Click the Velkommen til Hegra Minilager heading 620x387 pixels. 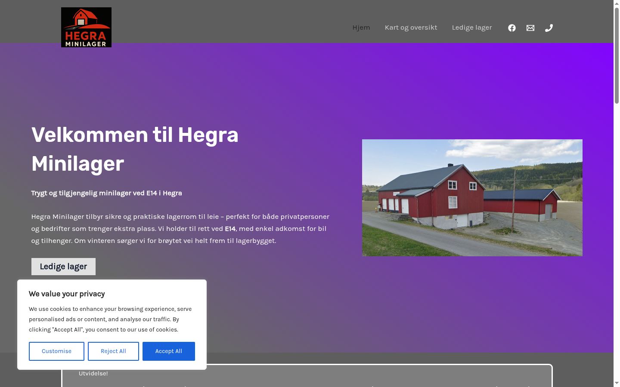(135, 149)
